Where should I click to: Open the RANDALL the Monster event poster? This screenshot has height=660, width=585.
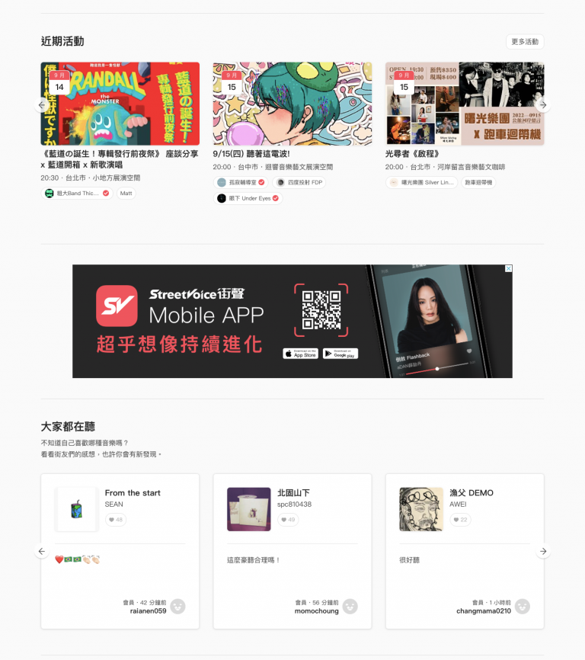pyautogui.click(x=120, y=104)
